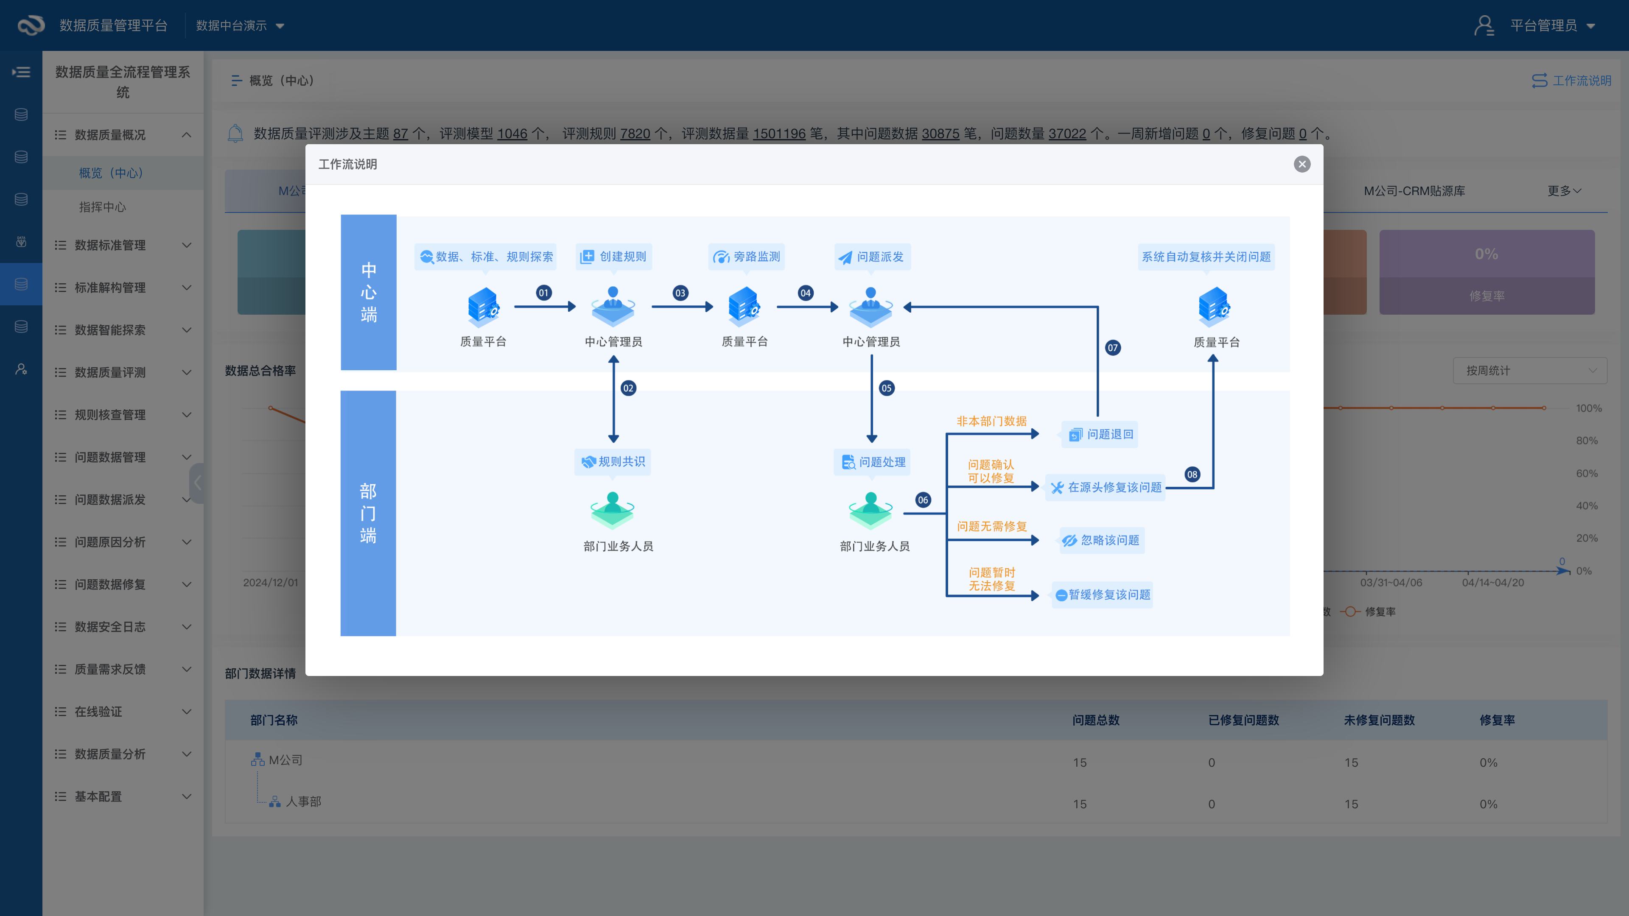Click the platform logo icon
1629x916 pixels.
(x=31, y=25)
